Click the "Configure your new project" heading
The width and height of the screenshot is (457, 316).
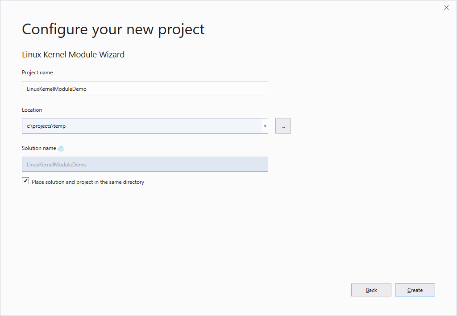[x=113, y=29]
